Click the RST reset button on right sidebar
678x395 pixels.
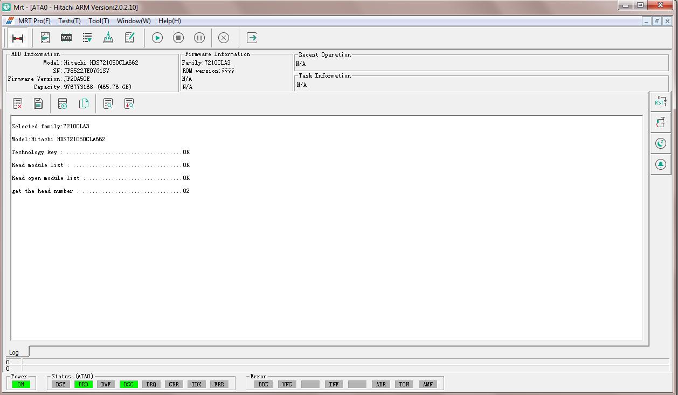660,101
